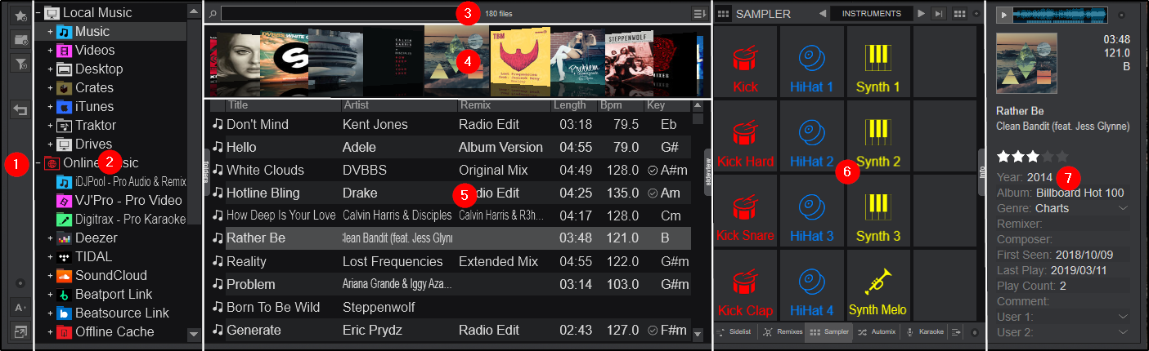
Task: Pop out the browser with the window icon
Action: 21,331
